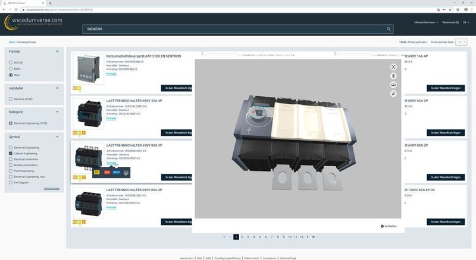Click Datenschutz footer link
This screenshot has width=476, height=260.
click(252, 258)
